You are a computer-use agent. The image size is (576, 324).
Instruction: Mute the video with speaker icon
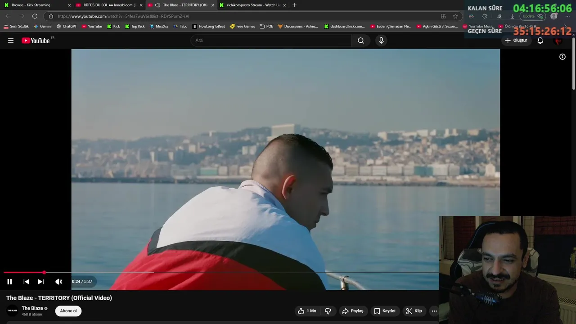click(58, 282)
